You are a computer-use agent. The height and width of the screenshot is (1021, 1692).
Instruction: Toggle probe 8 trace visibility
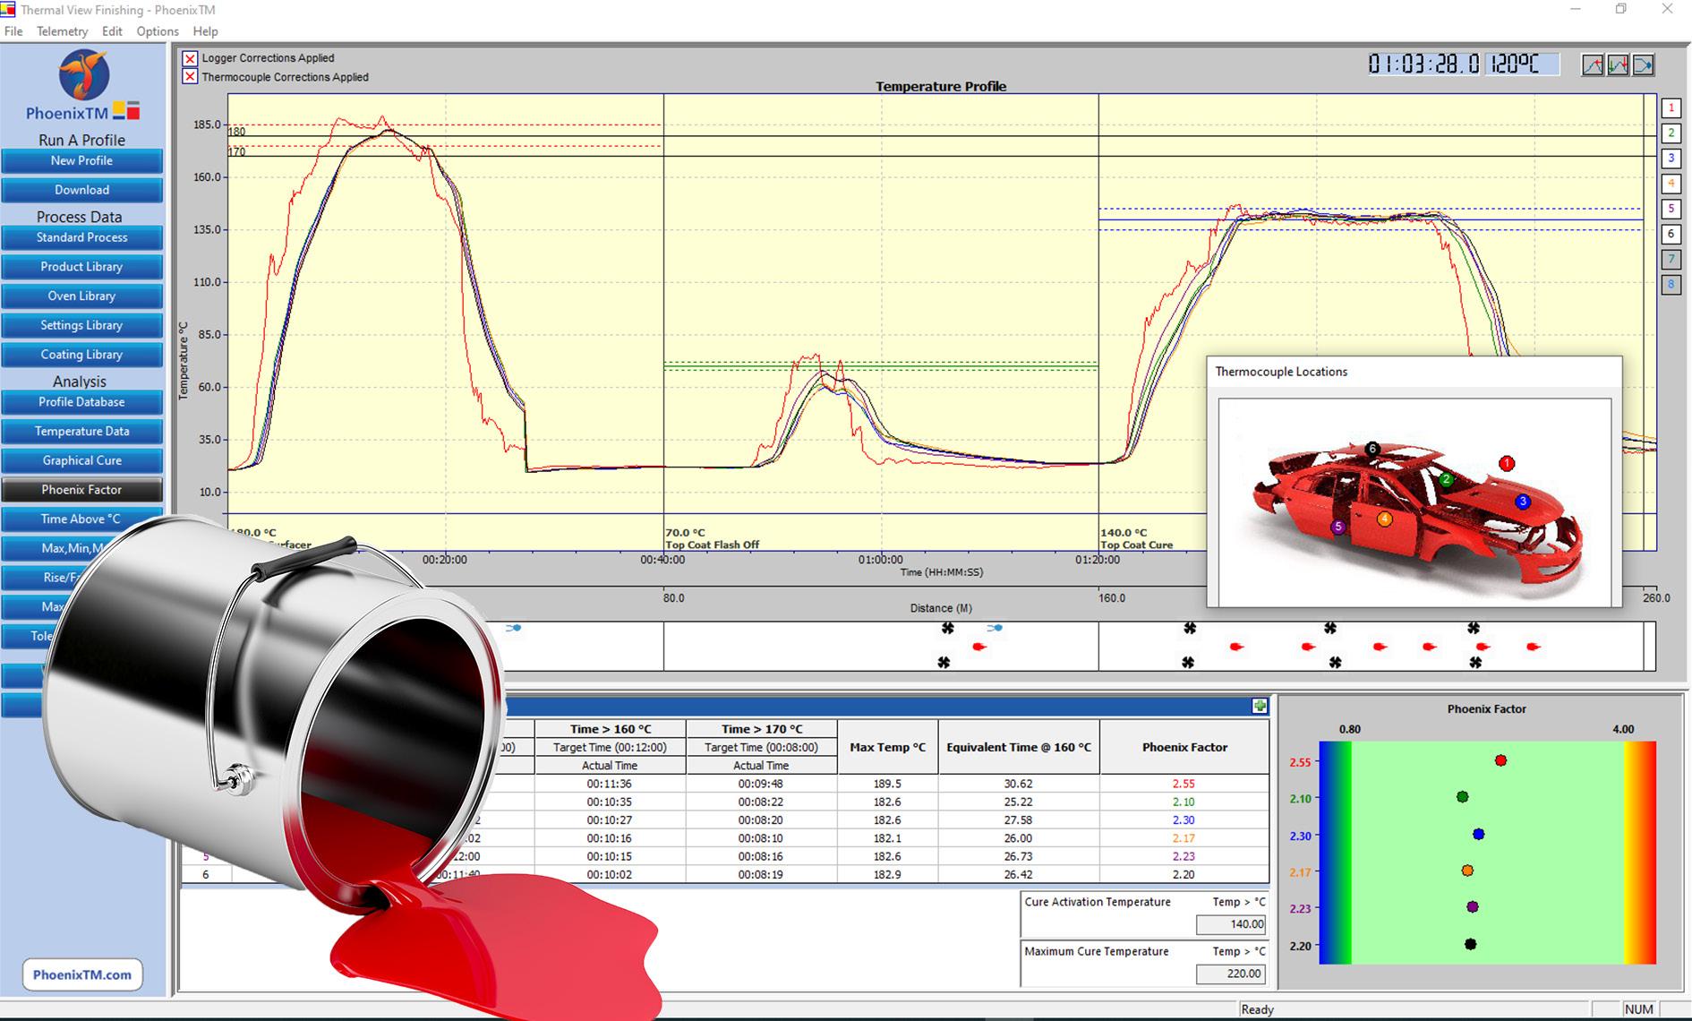pyautogui.click(x=1671, y=285)
